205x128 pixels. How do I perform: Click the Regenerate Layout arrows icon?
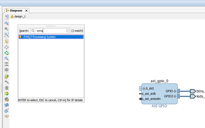pos(7,105)
